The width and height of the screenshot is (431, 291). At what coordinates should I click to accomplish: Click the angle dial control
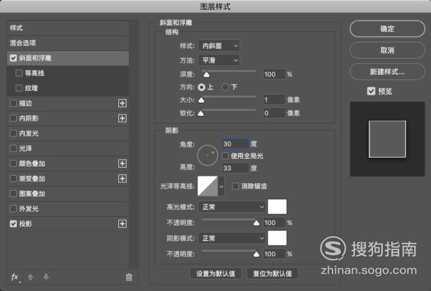207,155
